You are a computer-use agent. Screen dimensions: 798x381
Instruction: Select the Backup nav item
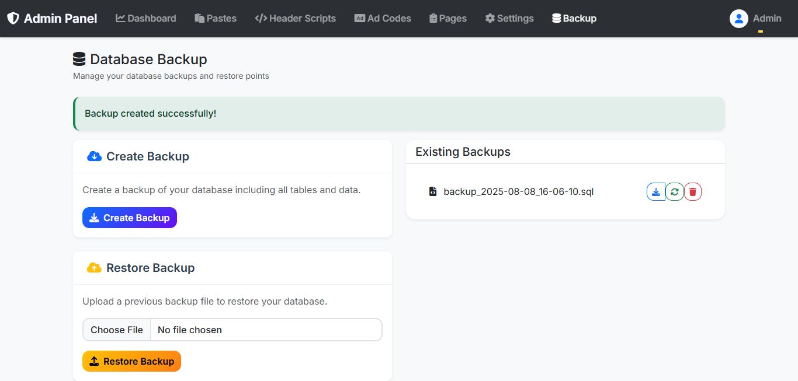pos(574,19)
